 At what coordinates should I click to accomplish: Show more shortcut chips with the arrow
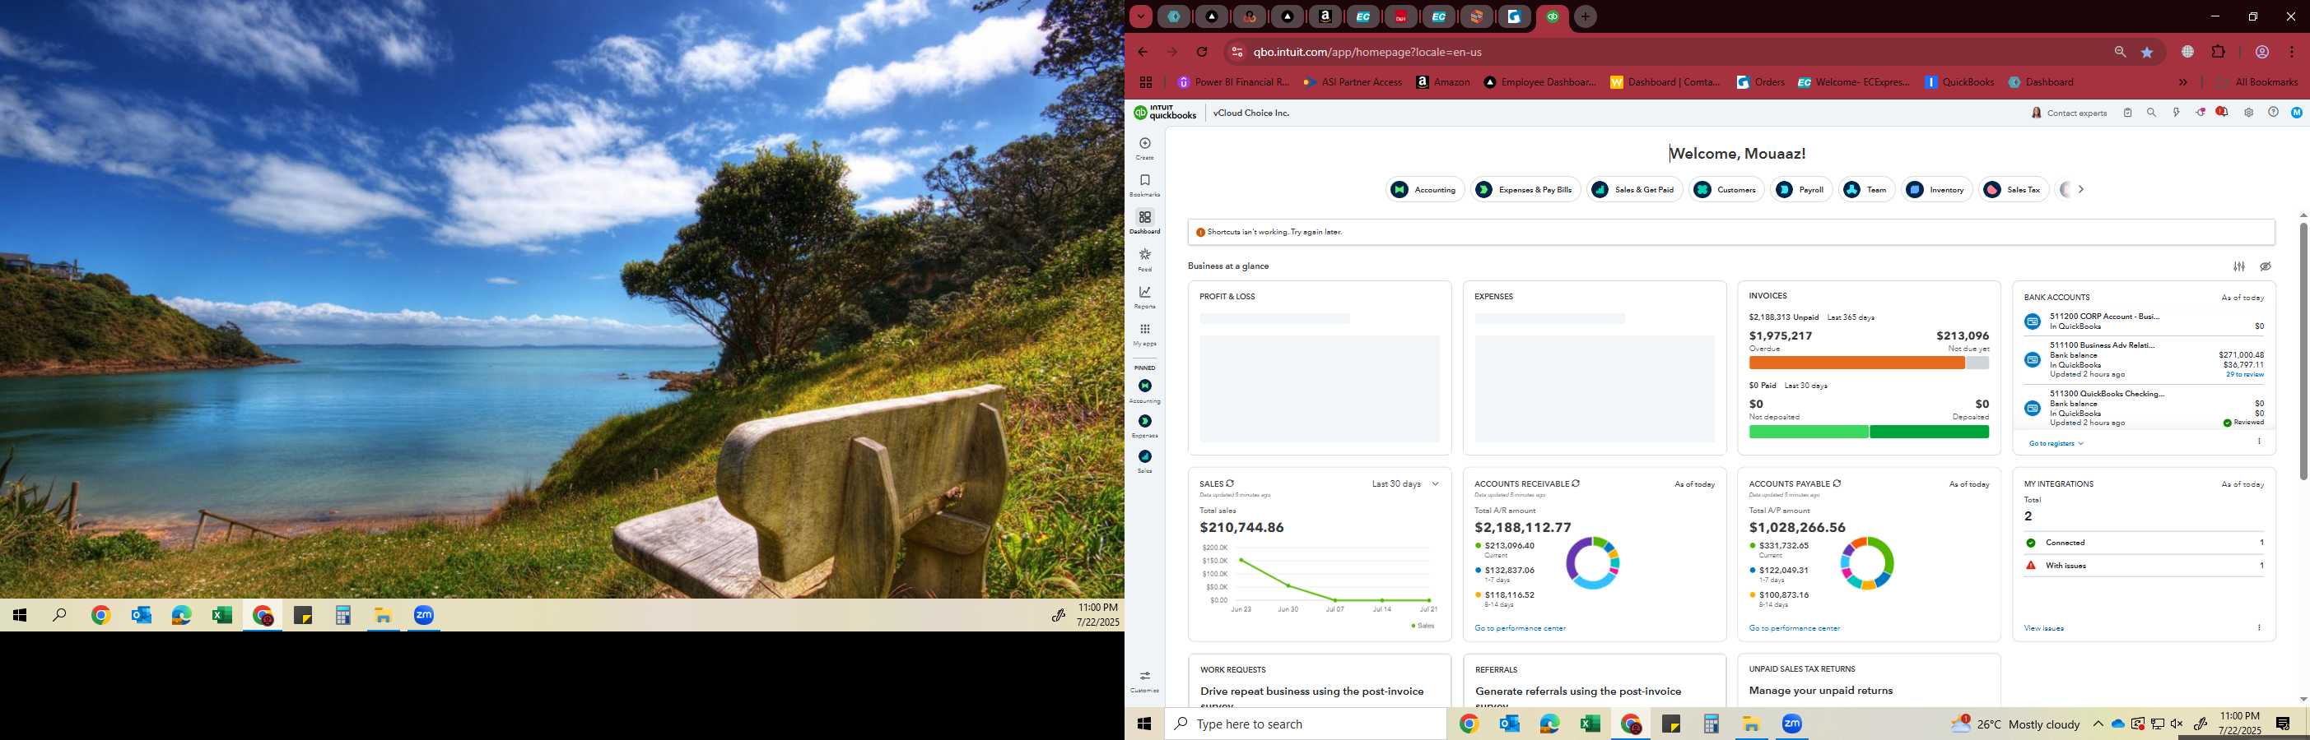(2080, 189)
